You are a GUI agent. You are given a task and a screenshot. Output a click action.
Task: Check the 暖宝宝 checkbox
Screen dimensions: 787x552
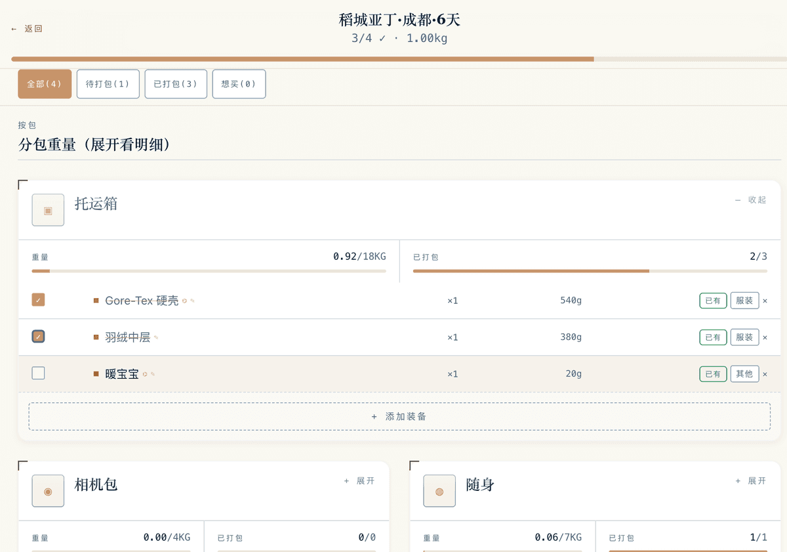click(38, 373)
